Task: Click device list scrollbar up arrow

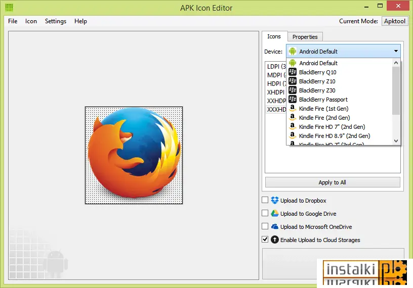Action: pos(396,63)
